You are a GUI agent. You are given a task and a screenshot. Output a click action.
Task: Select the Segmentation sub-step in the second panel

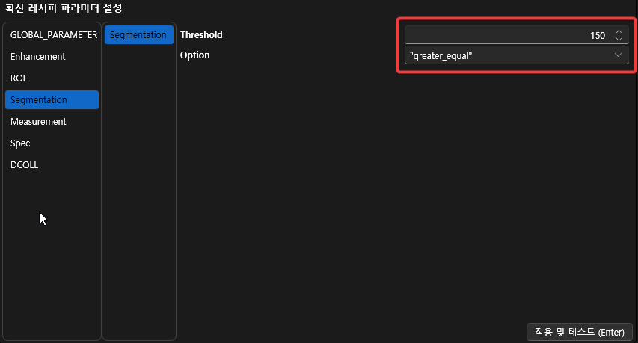point(138,35)
